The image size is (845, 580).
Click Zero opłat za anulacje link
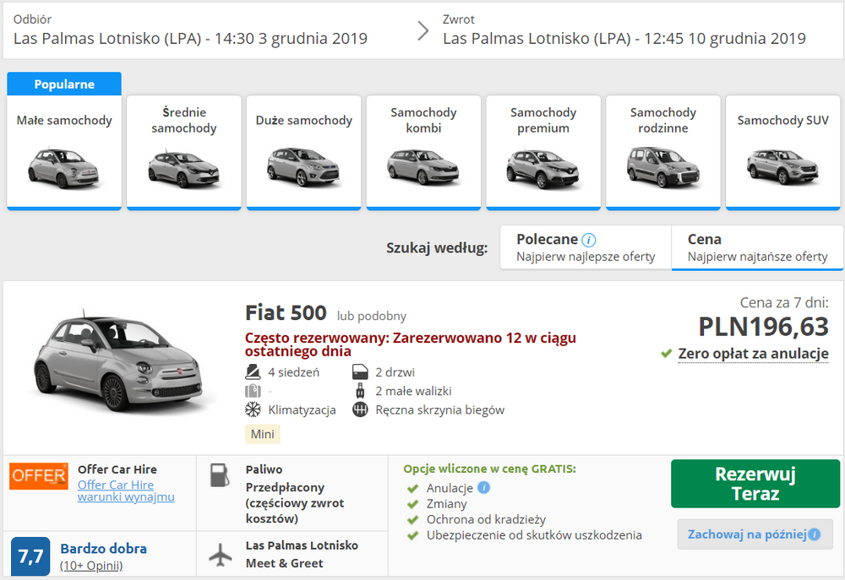point(753,354)
